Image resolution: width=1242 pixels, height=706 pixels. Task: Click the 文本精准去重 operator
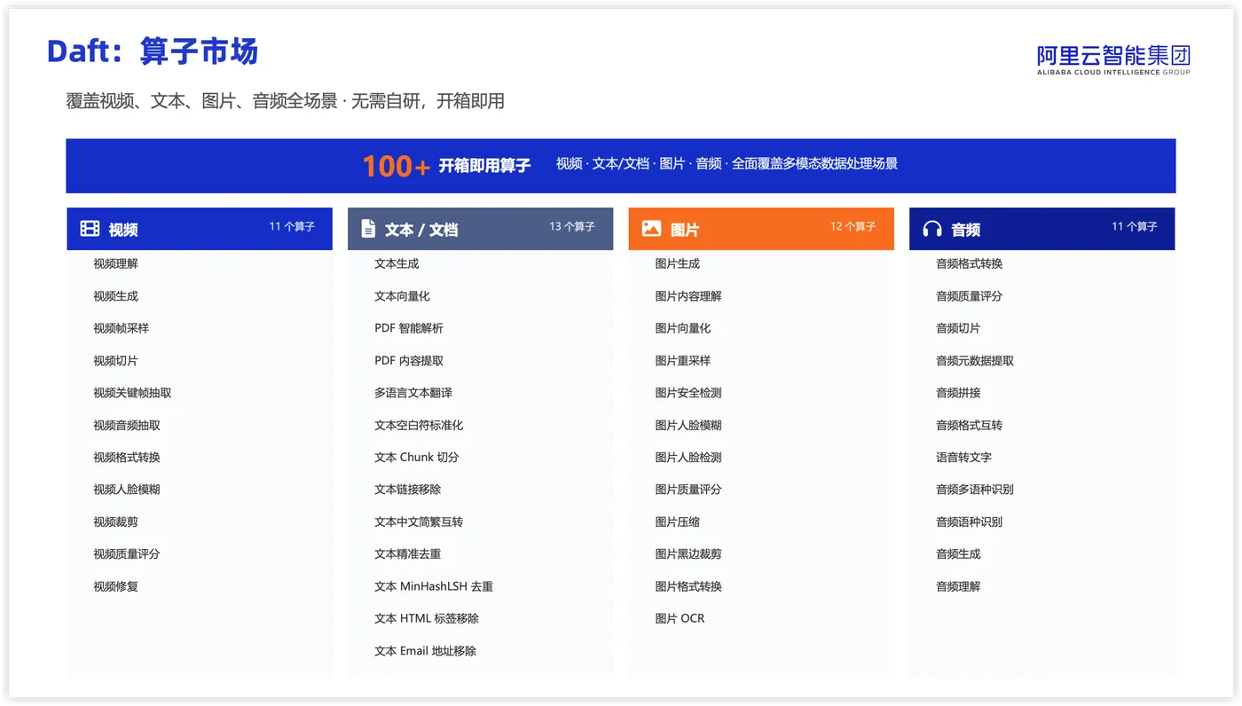pos(408,554)
